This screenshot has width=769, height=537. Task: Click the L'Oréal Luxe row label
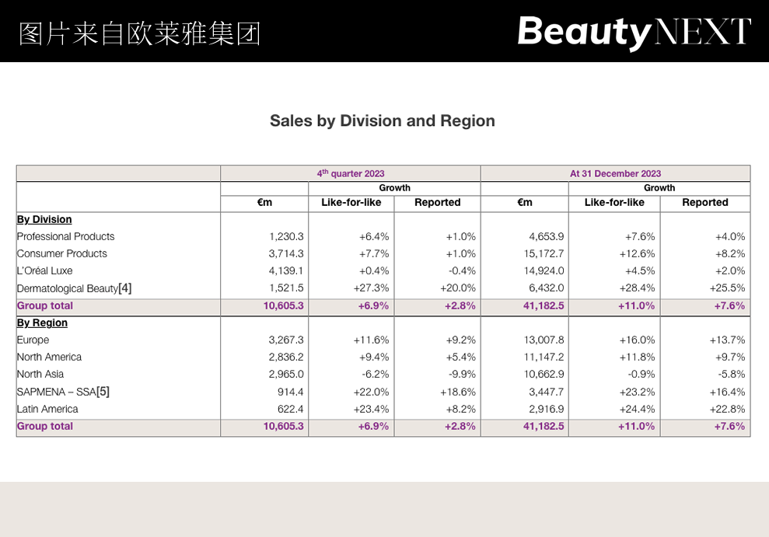(44, 271)
